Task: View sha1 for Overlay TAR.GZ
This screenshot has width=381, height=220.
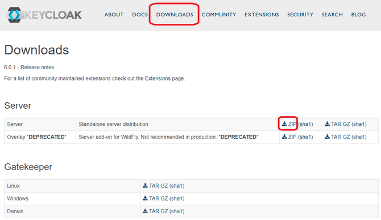Action: [359, 137]
